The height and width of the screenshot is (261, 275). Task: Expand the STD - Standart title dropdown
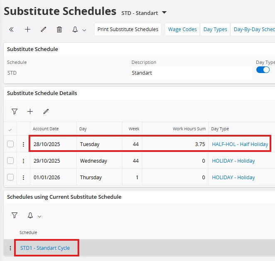tap(164, 13)
